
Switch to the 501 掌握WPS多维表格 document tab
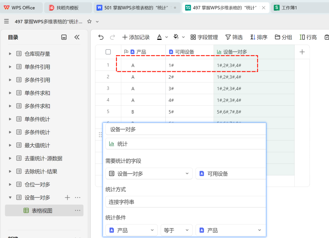(x=137, y=8)
